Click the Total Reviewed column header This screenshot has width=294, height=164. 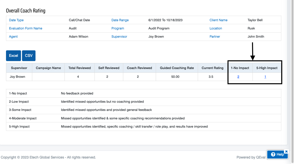tap(79, 68)
